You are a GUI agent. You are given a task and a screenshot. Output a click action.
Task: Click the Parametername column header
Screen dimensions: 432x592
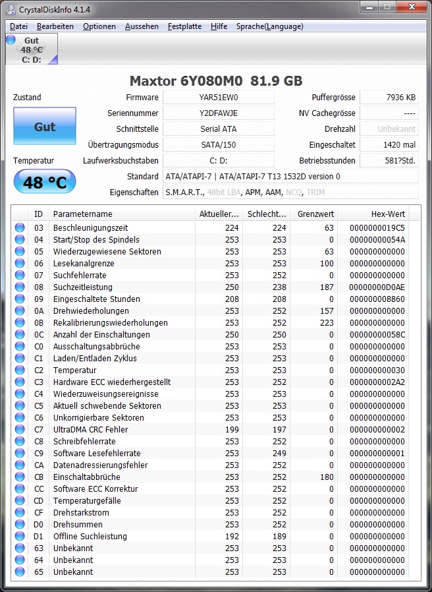pyautogui.click(x=122, y=214)
